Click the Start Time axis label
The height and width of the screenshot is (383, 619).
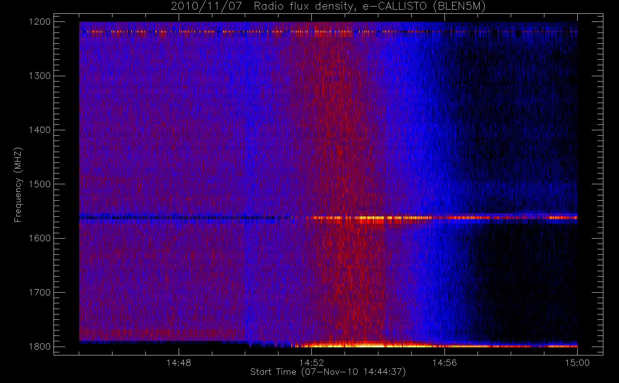328,372
